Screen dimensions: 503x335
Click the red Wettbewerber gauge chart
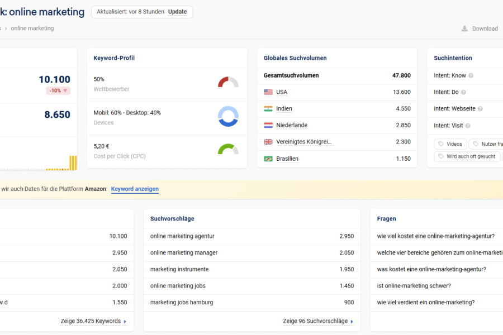(x=228, y=82)
